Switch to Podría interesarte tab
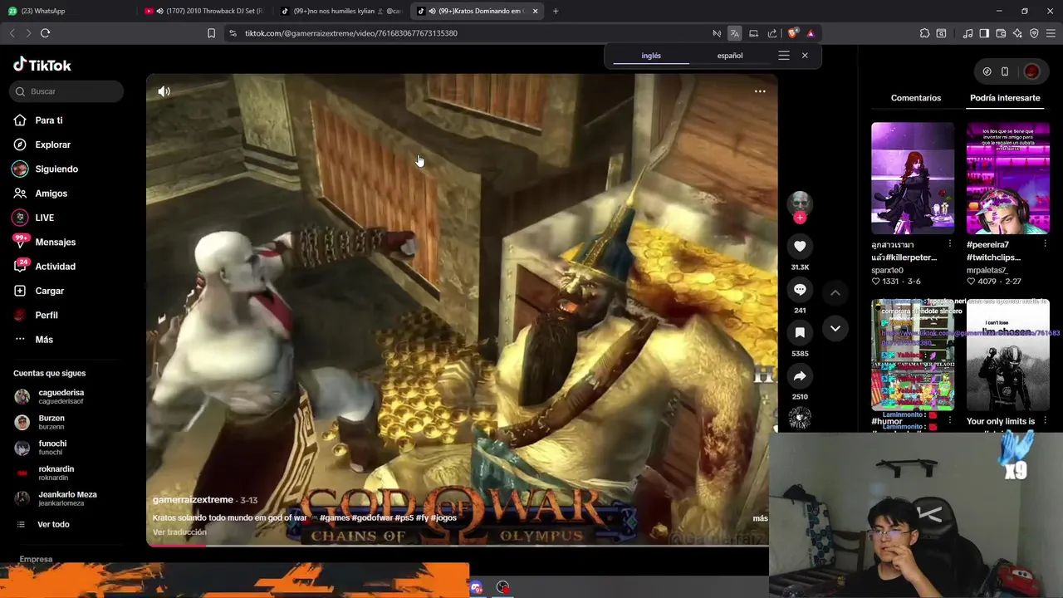The width and height of the screenshot is (1063, 598). (1005, 98)
